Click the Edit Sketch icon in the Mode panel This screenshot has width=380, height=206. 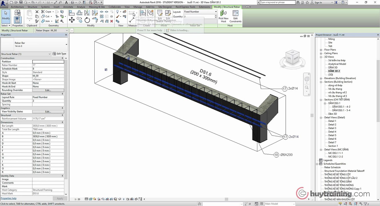(x=160, y=13)
